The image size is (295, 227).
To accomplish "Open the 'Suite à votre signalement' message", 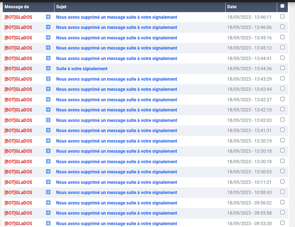I will coord(82,69).
